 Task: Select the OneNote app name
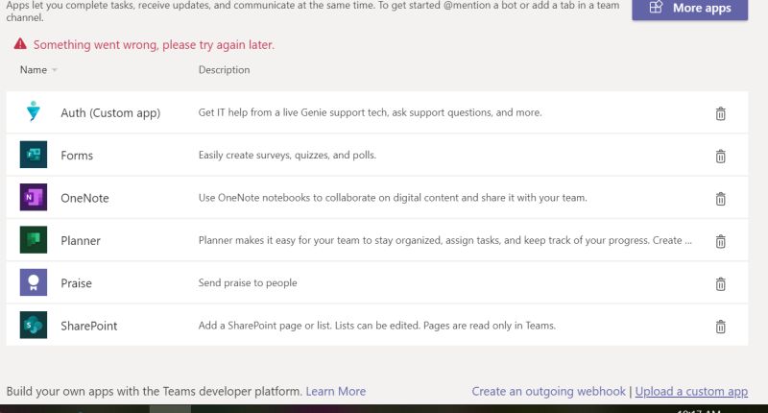click(84, 198)
